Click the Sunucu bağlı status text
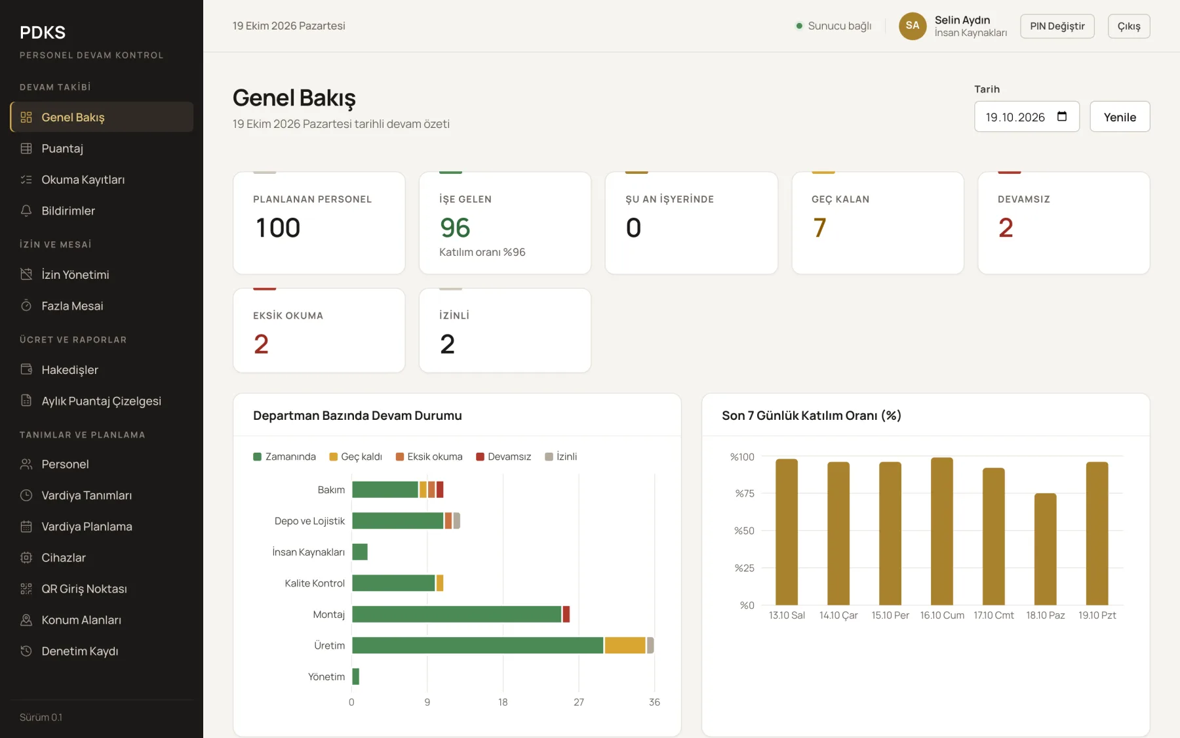This screenshot has height=738, width=1180. 840,26
